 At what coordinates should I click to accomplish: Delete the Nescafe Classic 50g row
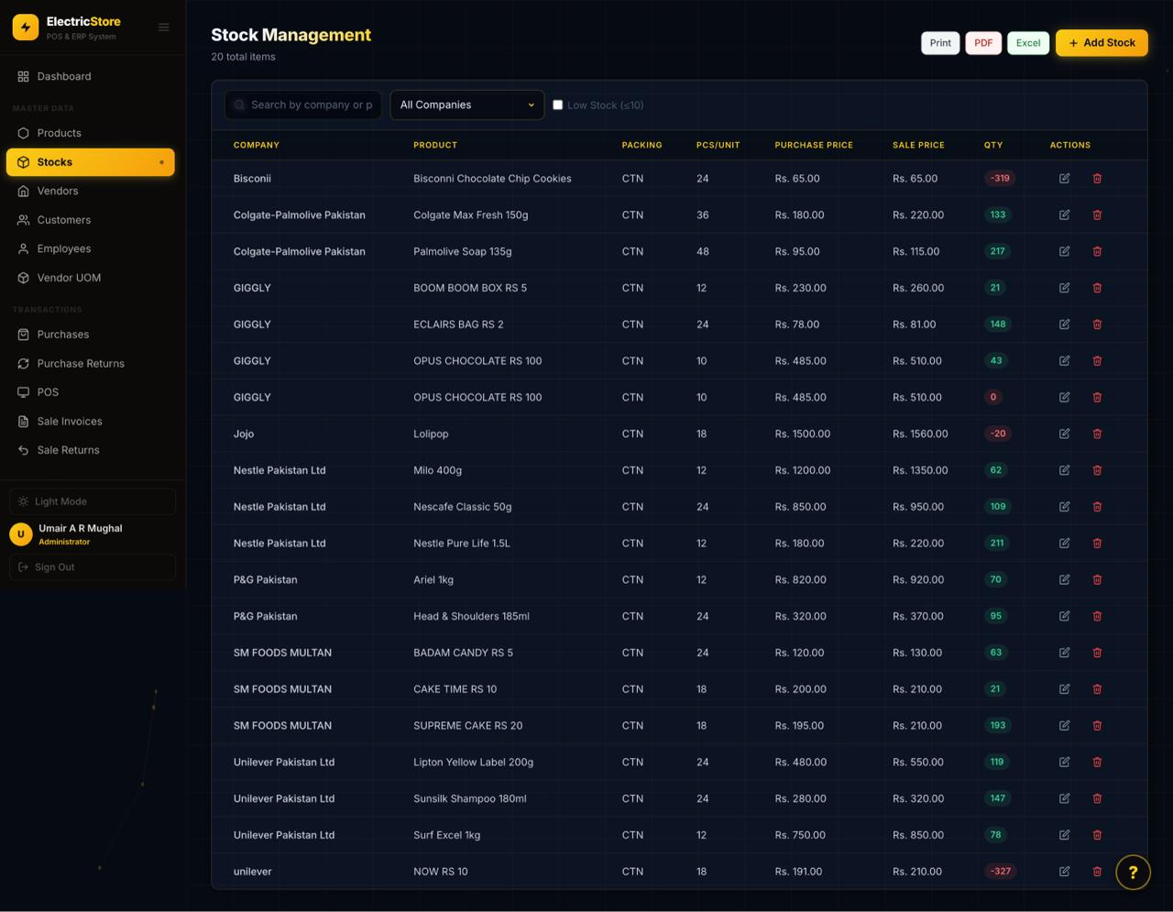tap(1097, 507)
